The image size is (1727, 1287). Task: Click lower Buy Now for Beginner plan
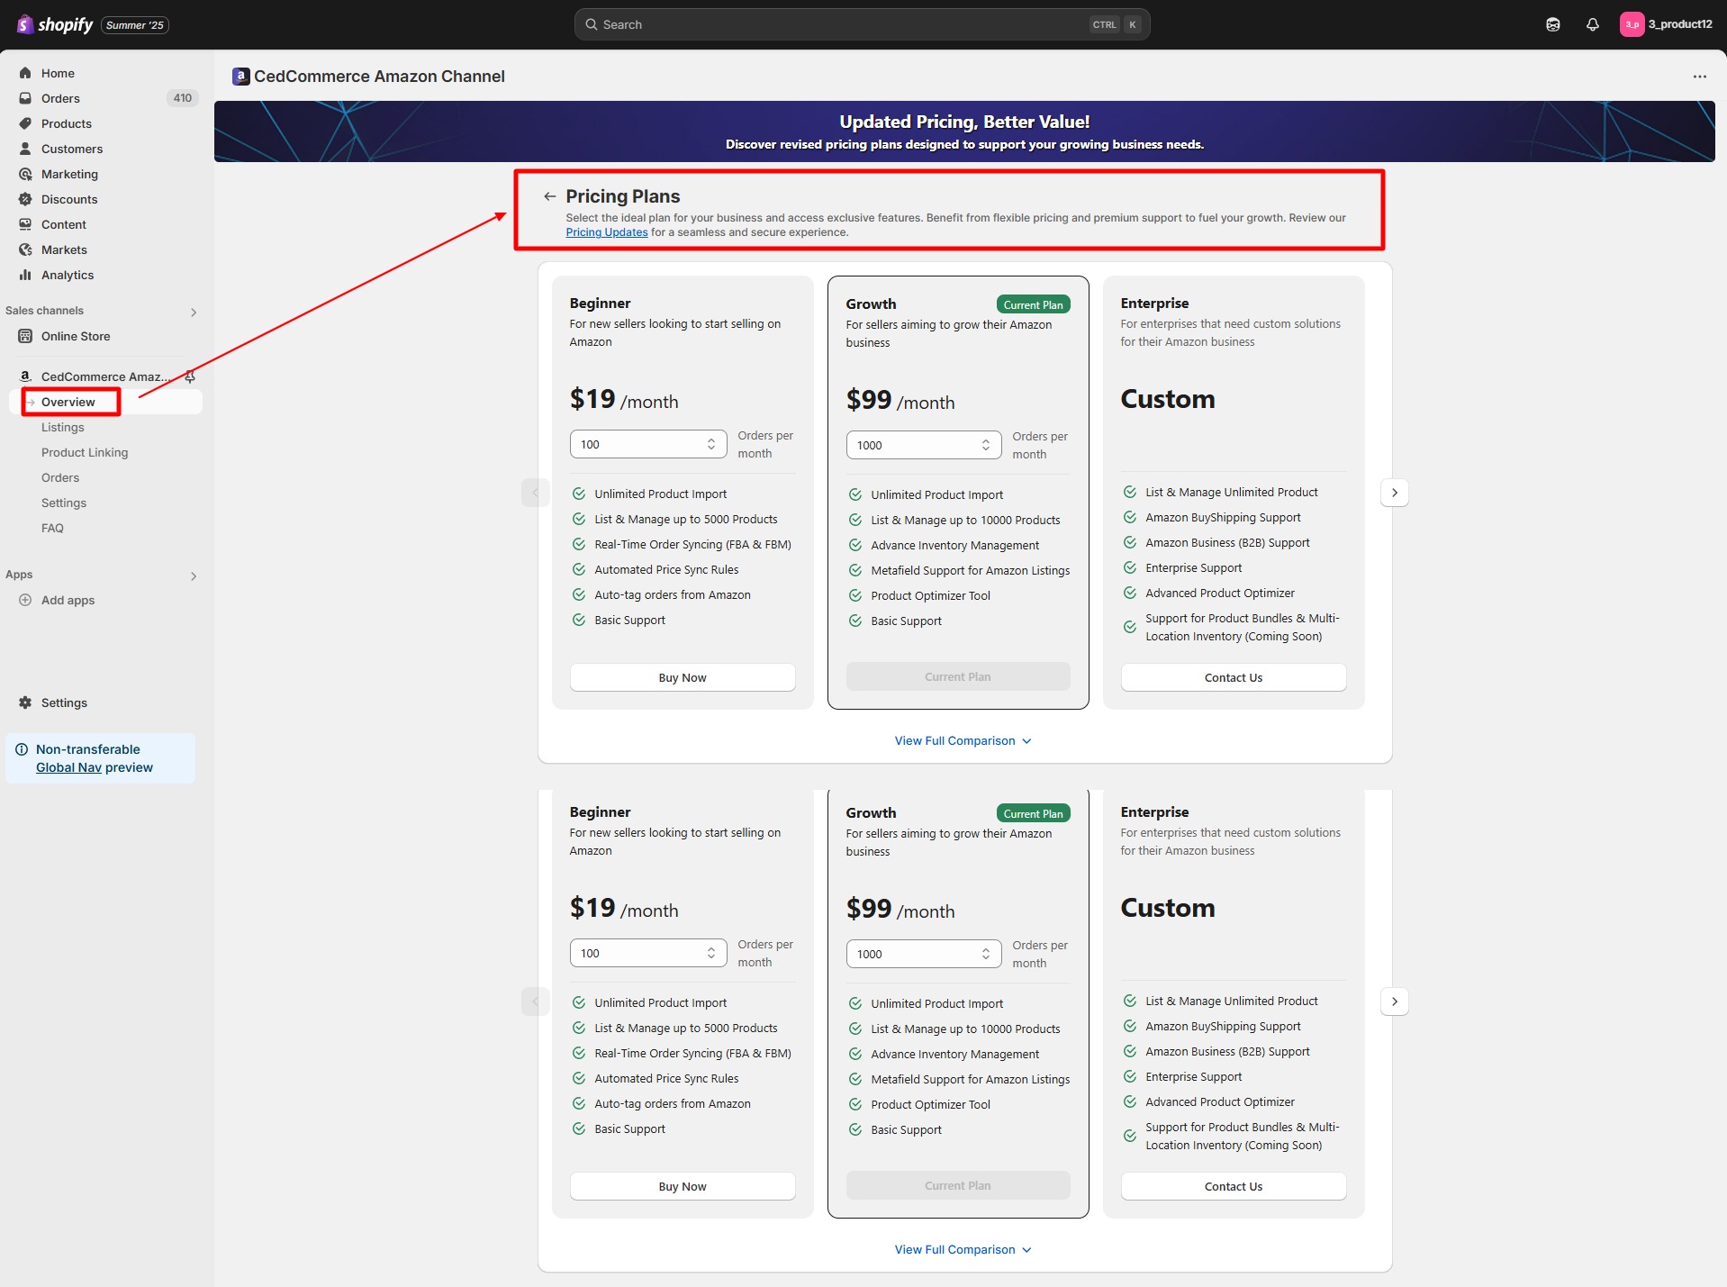[683, 1186]
